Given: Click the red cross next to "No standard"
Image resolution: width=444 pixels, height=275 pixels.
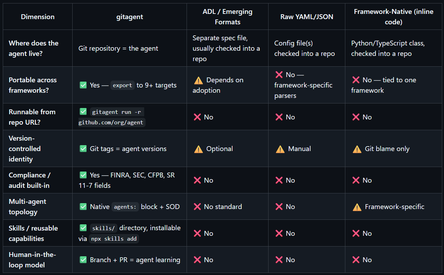Looking at the screenshot, I should click(197, 207).
